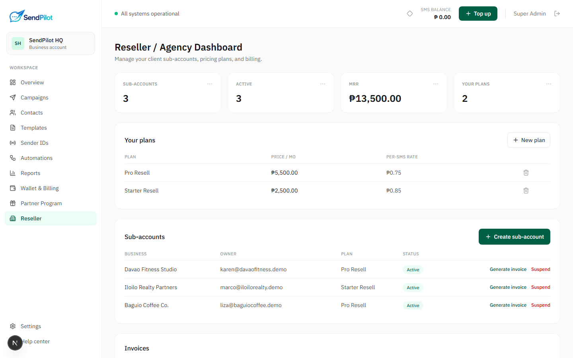Click the ₱ 0.00 SMS balance amount

[442, 17]
